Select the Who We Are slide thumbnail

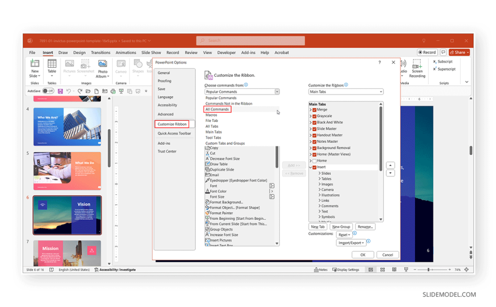[x=67, y=127]
